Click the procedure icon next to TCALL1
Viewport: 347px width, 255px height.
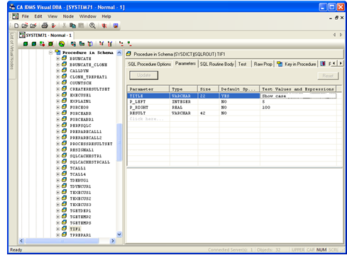tap(64, 168)
